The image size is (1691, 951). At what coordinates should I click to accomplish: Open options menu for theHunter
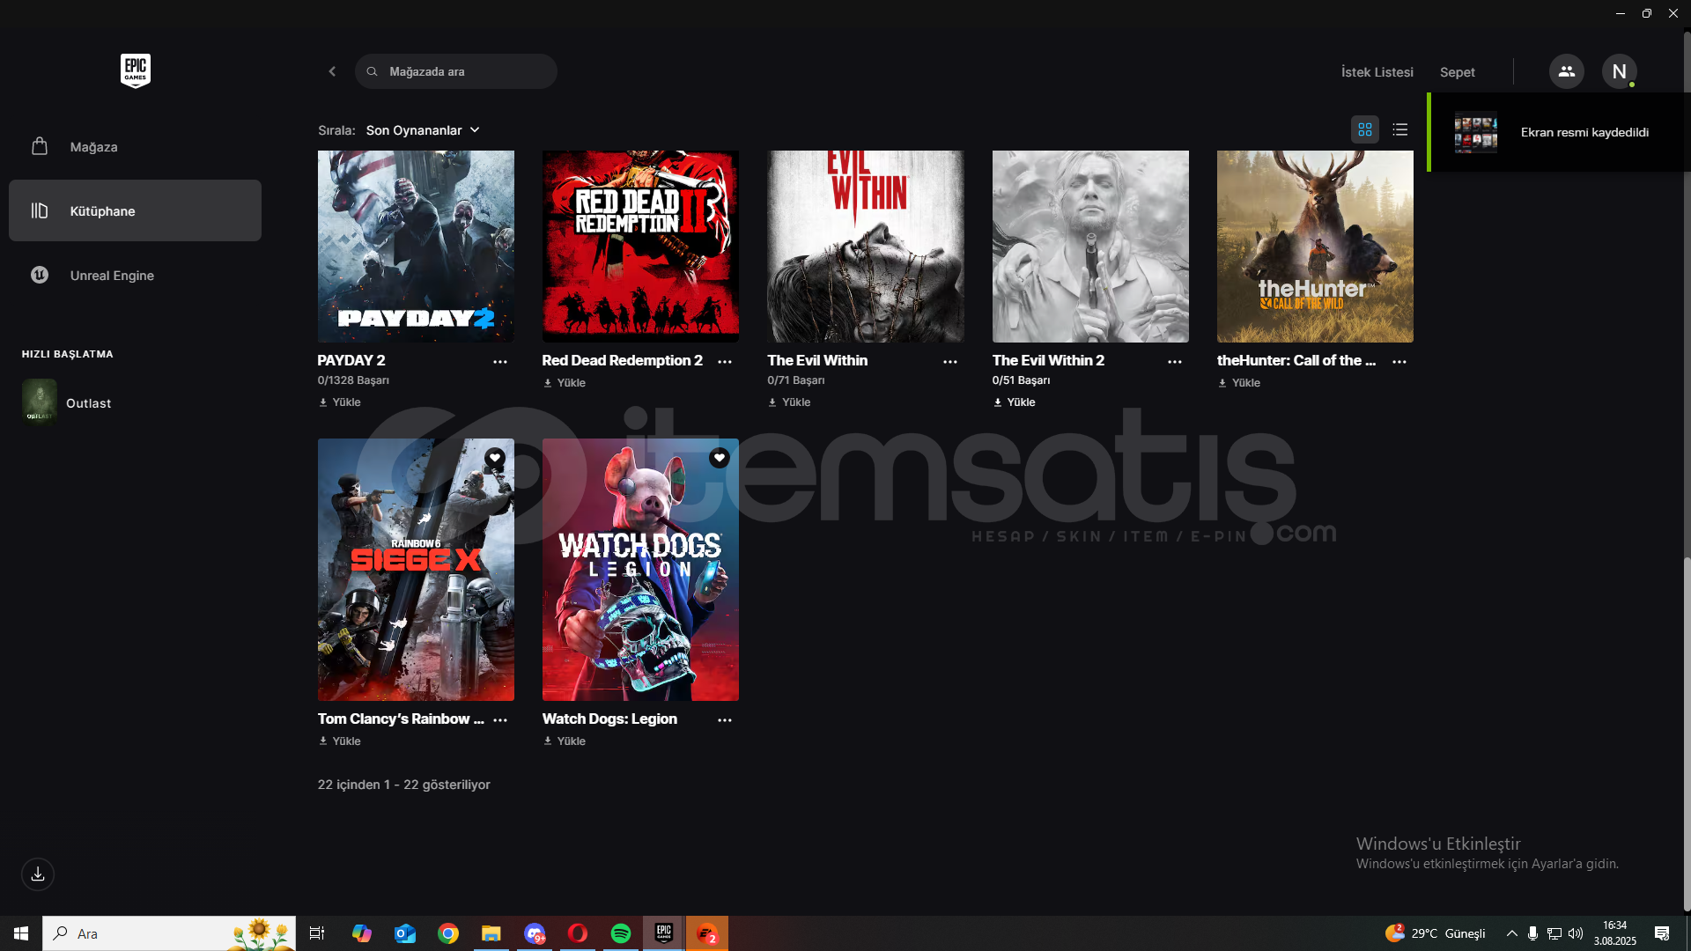1399,362
